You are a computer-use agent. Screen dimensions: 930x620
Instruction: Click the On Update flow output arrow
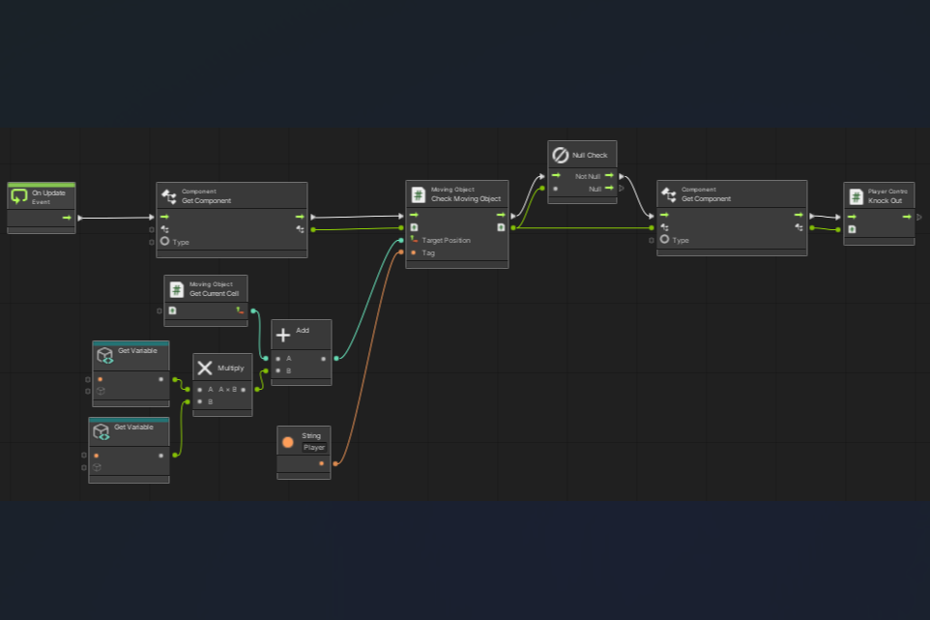[67, 218]
